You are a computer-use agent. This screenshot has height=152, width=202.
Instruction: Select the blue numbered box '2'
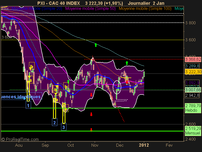(55, 122)
